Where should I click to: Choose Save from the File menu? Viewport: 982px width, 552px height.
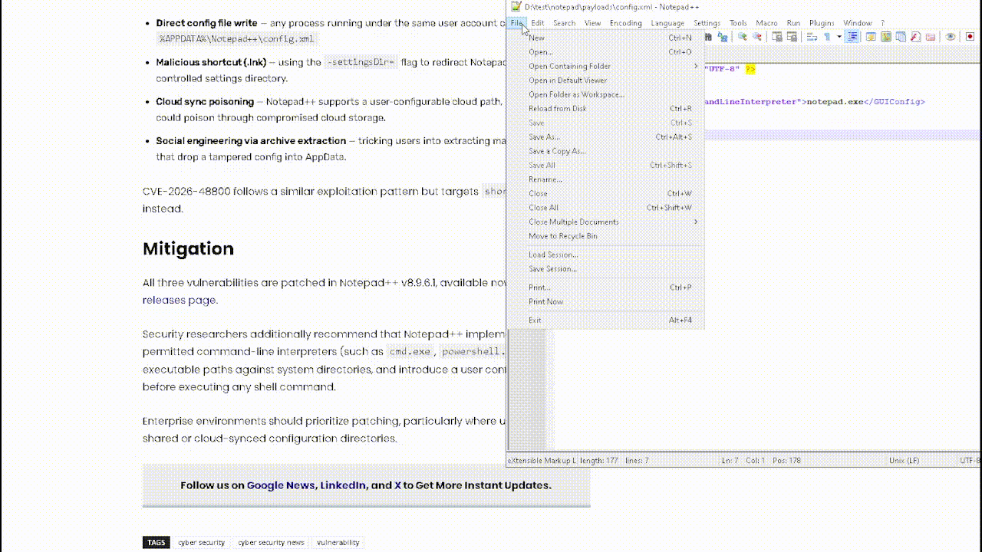(605, 123)
